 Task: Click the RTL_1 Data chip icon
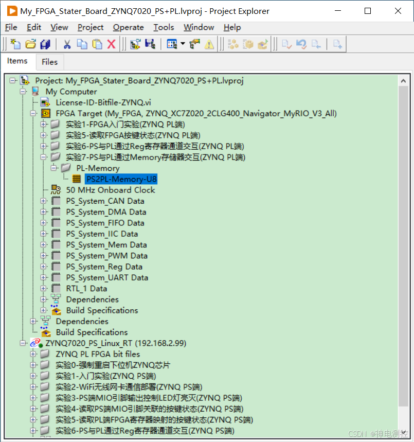(56, 288)
